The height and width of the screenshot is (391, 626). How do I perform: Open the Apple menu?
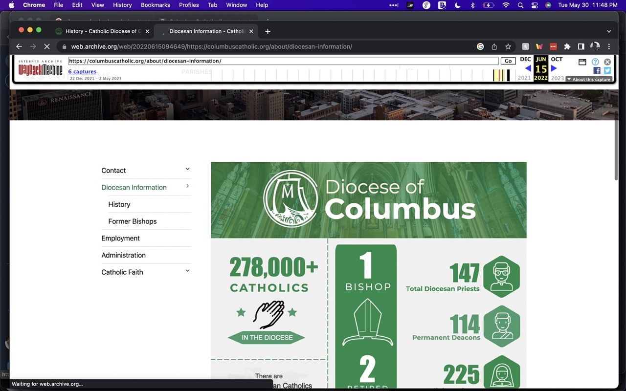point(12,5)
